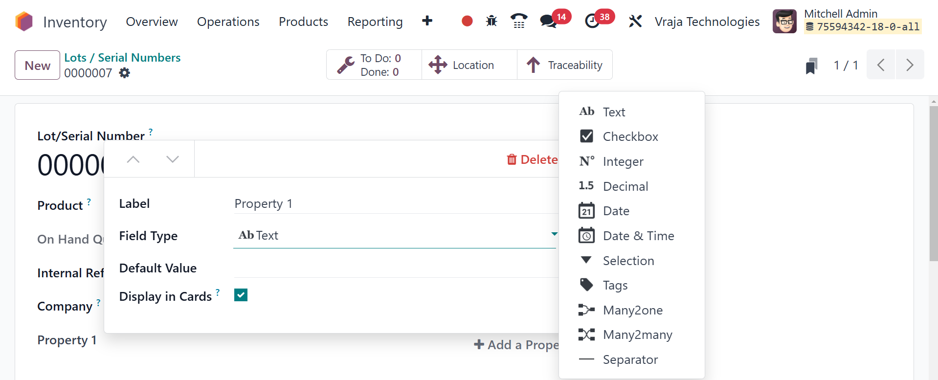938x380 pixels.
Task: Click the red recording dot icon
Action: click(467, 21)
